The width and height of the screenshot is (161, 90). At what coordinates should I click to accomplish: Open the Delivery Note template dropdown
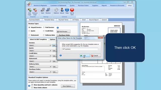coord(40,67)
